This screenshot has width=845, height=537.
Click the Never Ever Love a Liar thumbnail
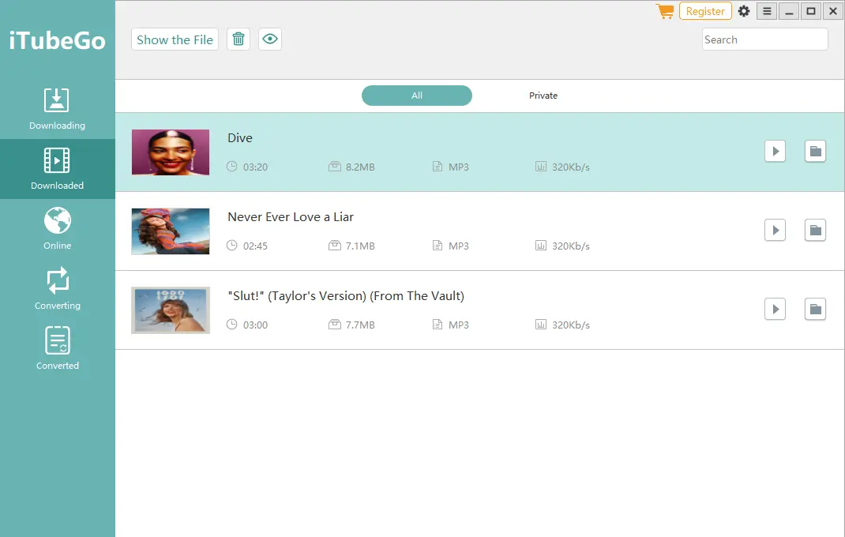(170, 231)
